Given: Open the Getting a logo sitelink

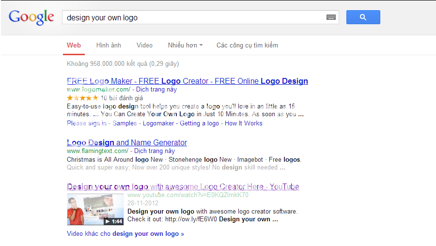Looking at the screenshot, I should tap(199, 123).
